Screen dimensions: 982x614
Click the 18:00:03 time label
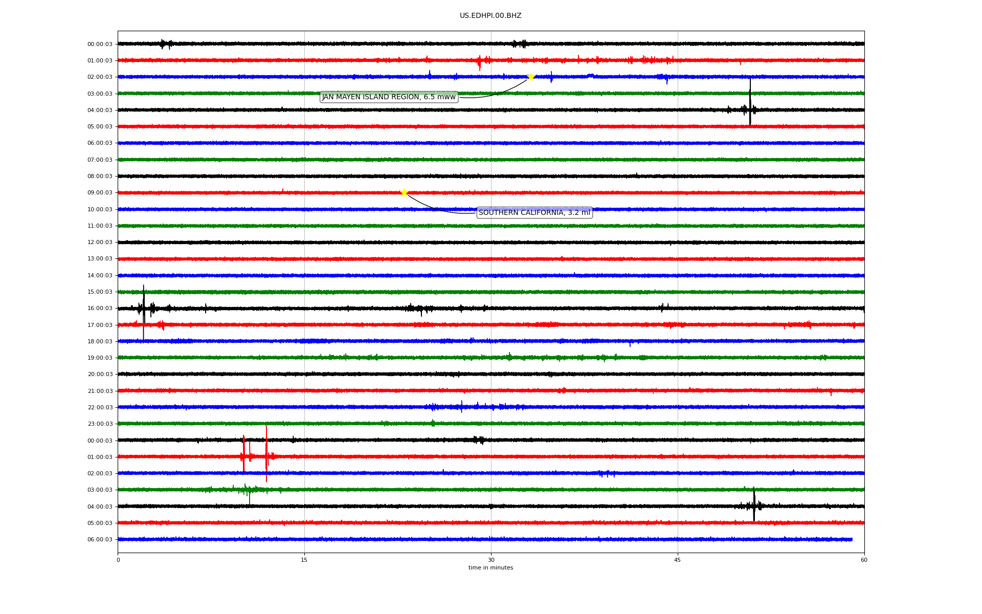[100, 341]
